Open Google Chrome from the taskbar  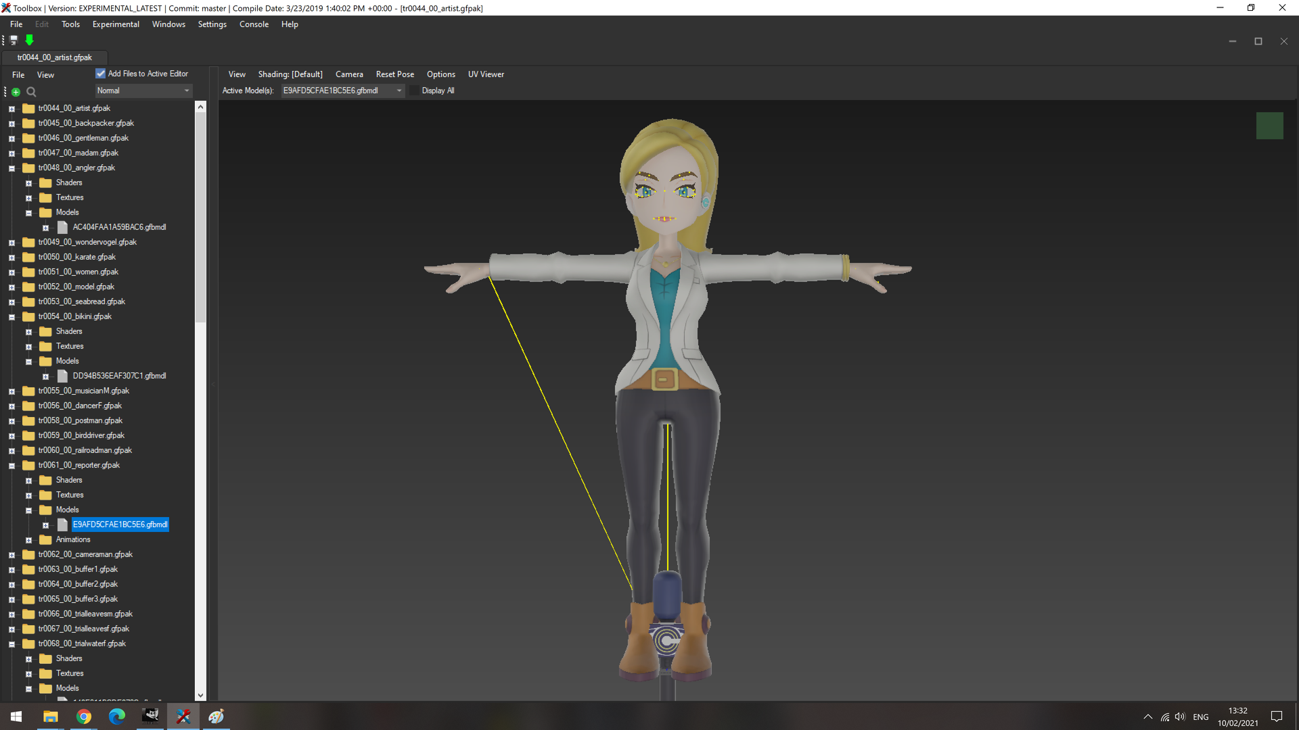pos(84,716)
